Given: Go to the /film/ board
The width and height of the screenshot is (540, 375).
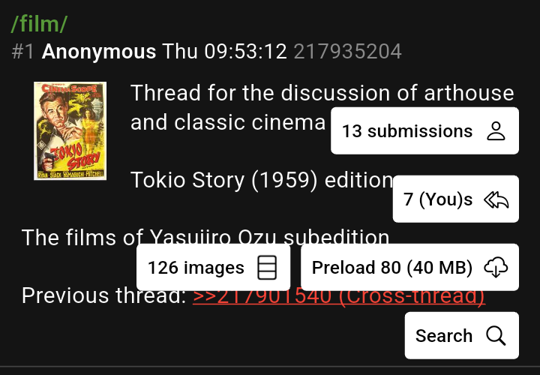Looking at the screenshot, I should point(39,24).
